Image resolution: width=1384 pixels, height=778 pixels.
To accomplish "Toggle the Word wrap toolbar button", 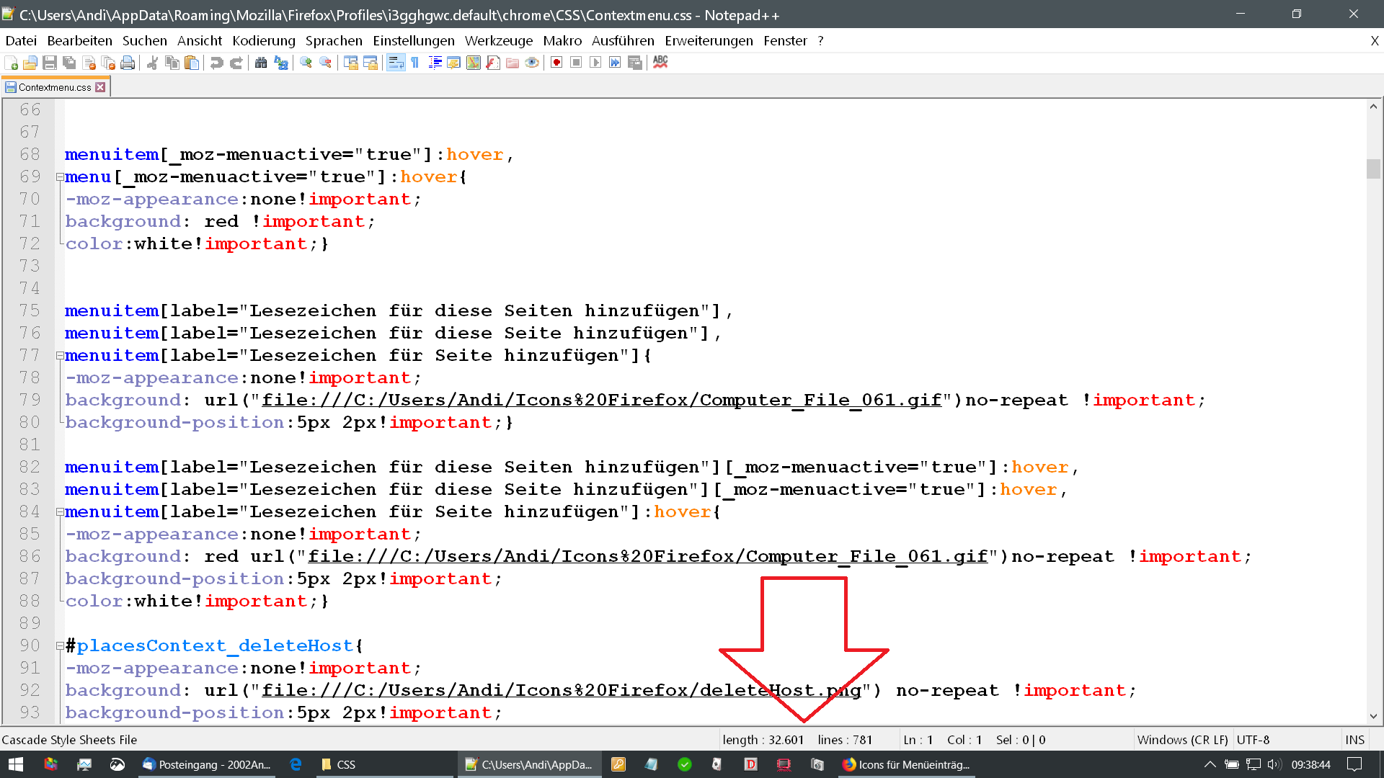I will point(396,63).
